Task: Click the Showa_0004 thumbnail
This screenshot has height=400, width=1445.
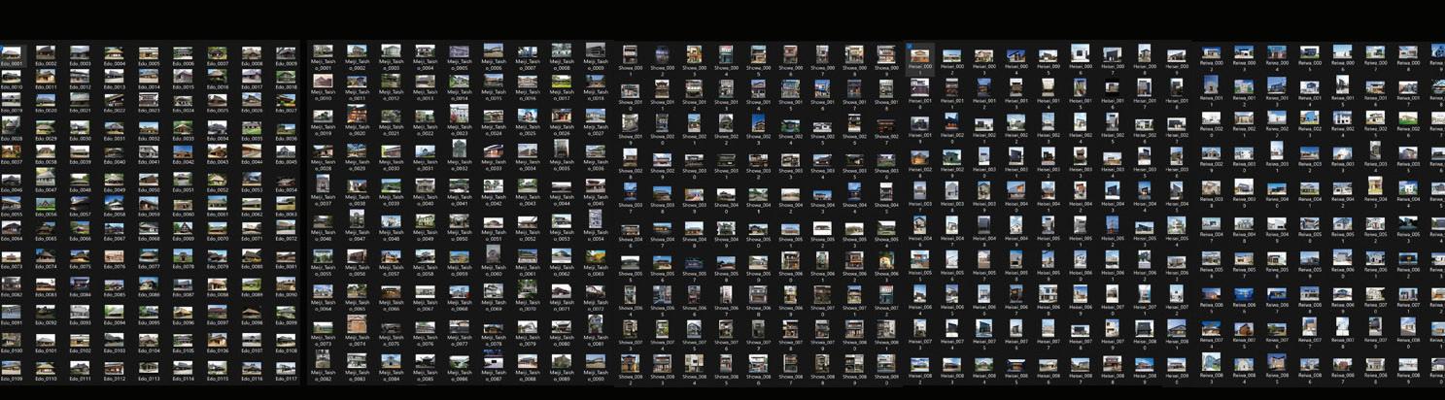Action: point(727,52)
